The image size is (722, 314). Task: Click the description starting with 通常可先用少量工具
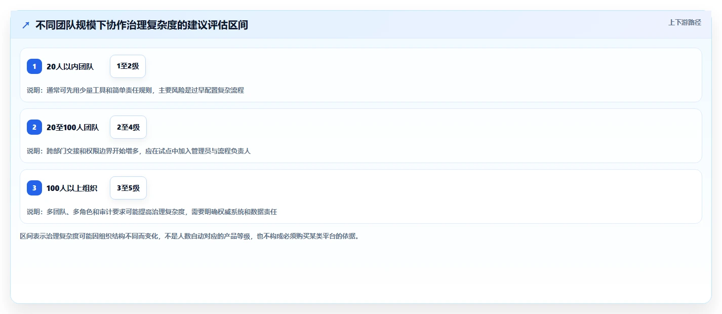click(135, 90)
